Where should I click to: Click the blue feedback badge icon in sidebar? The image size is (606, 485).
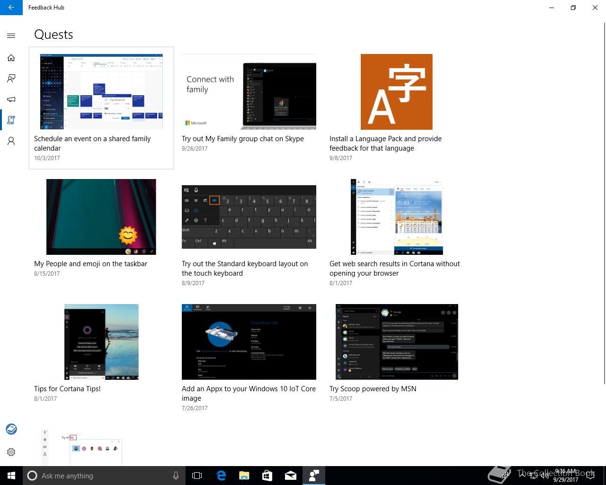(x=11, y=429)
